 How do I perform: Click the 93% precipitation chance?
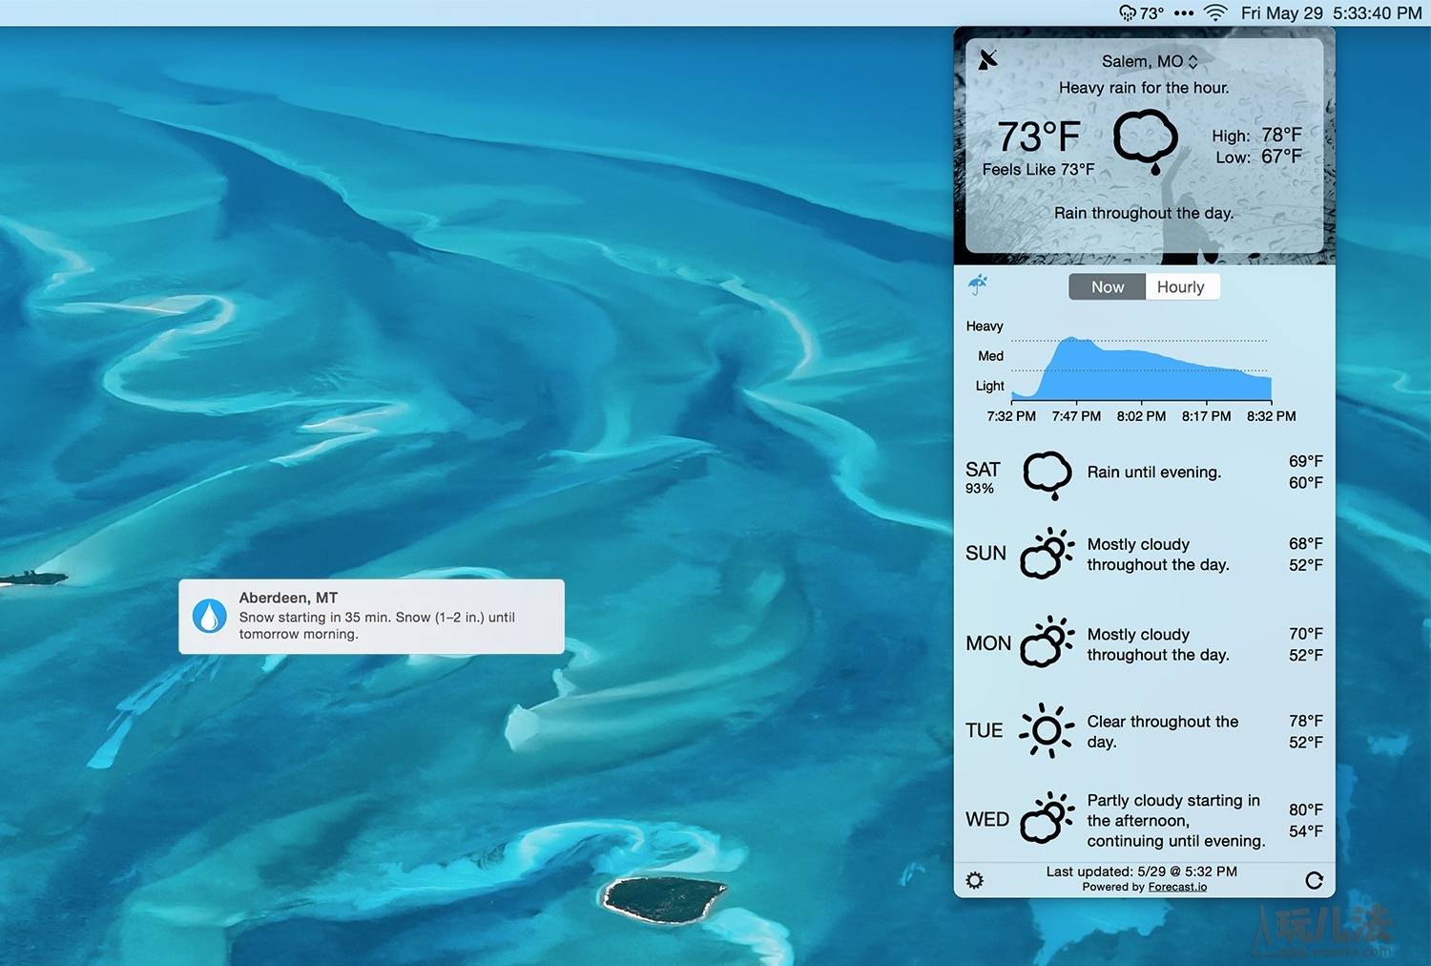980,489
